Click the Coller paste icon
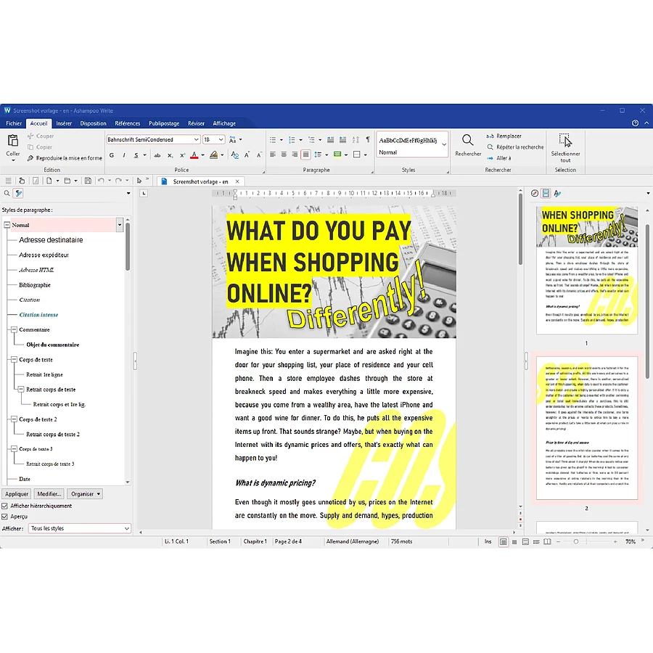The width and height of the screenshot is (653, 653). coord(13,140)
